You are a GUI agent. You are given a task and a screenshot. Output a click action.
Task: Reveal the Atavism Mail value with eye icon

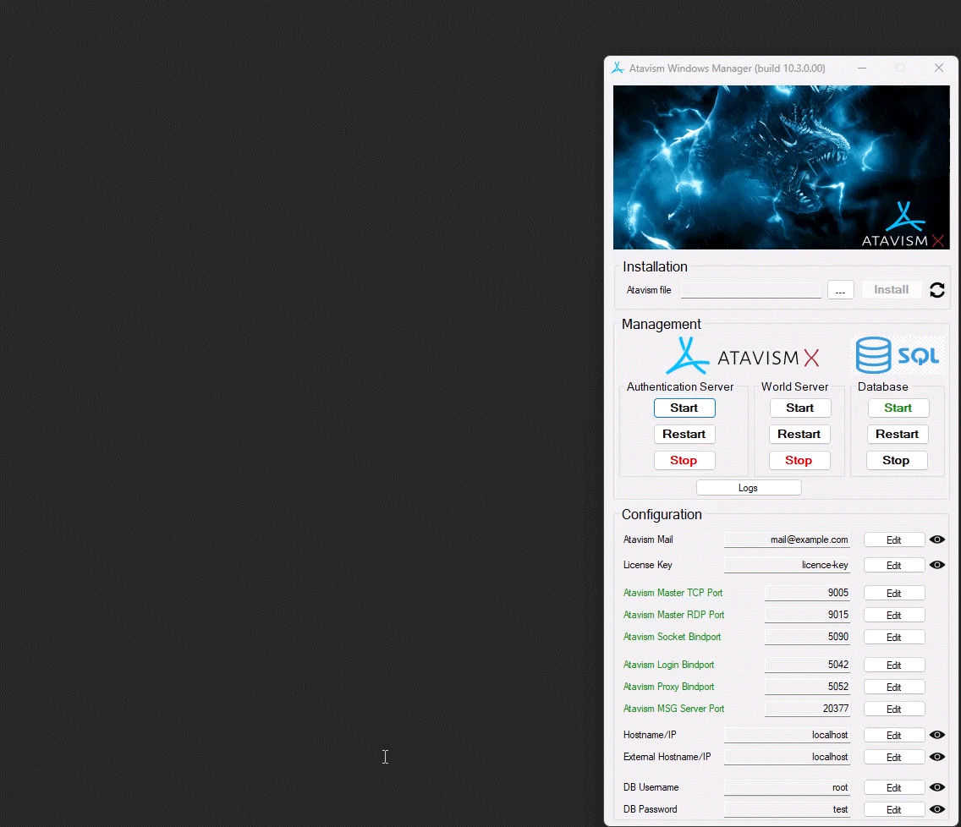click(936, 539)
